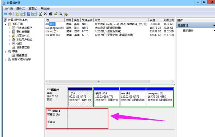
Task: Click the black X delete toolbar icon
Action: coord(45,14)
